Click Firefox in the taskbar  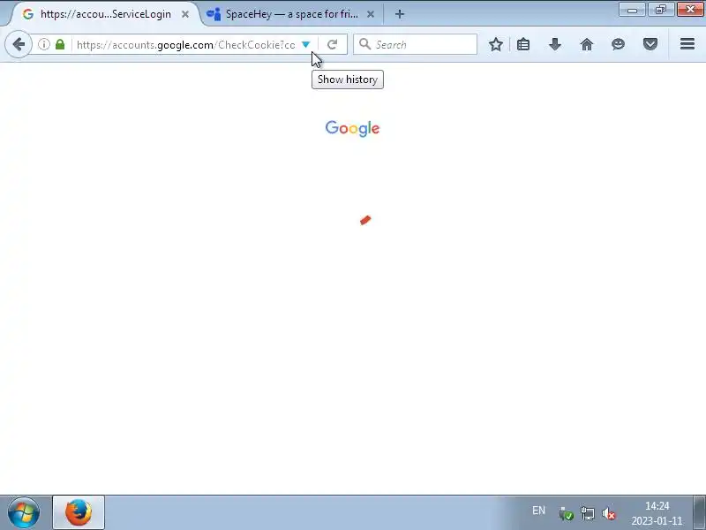(x=79, y=512)
